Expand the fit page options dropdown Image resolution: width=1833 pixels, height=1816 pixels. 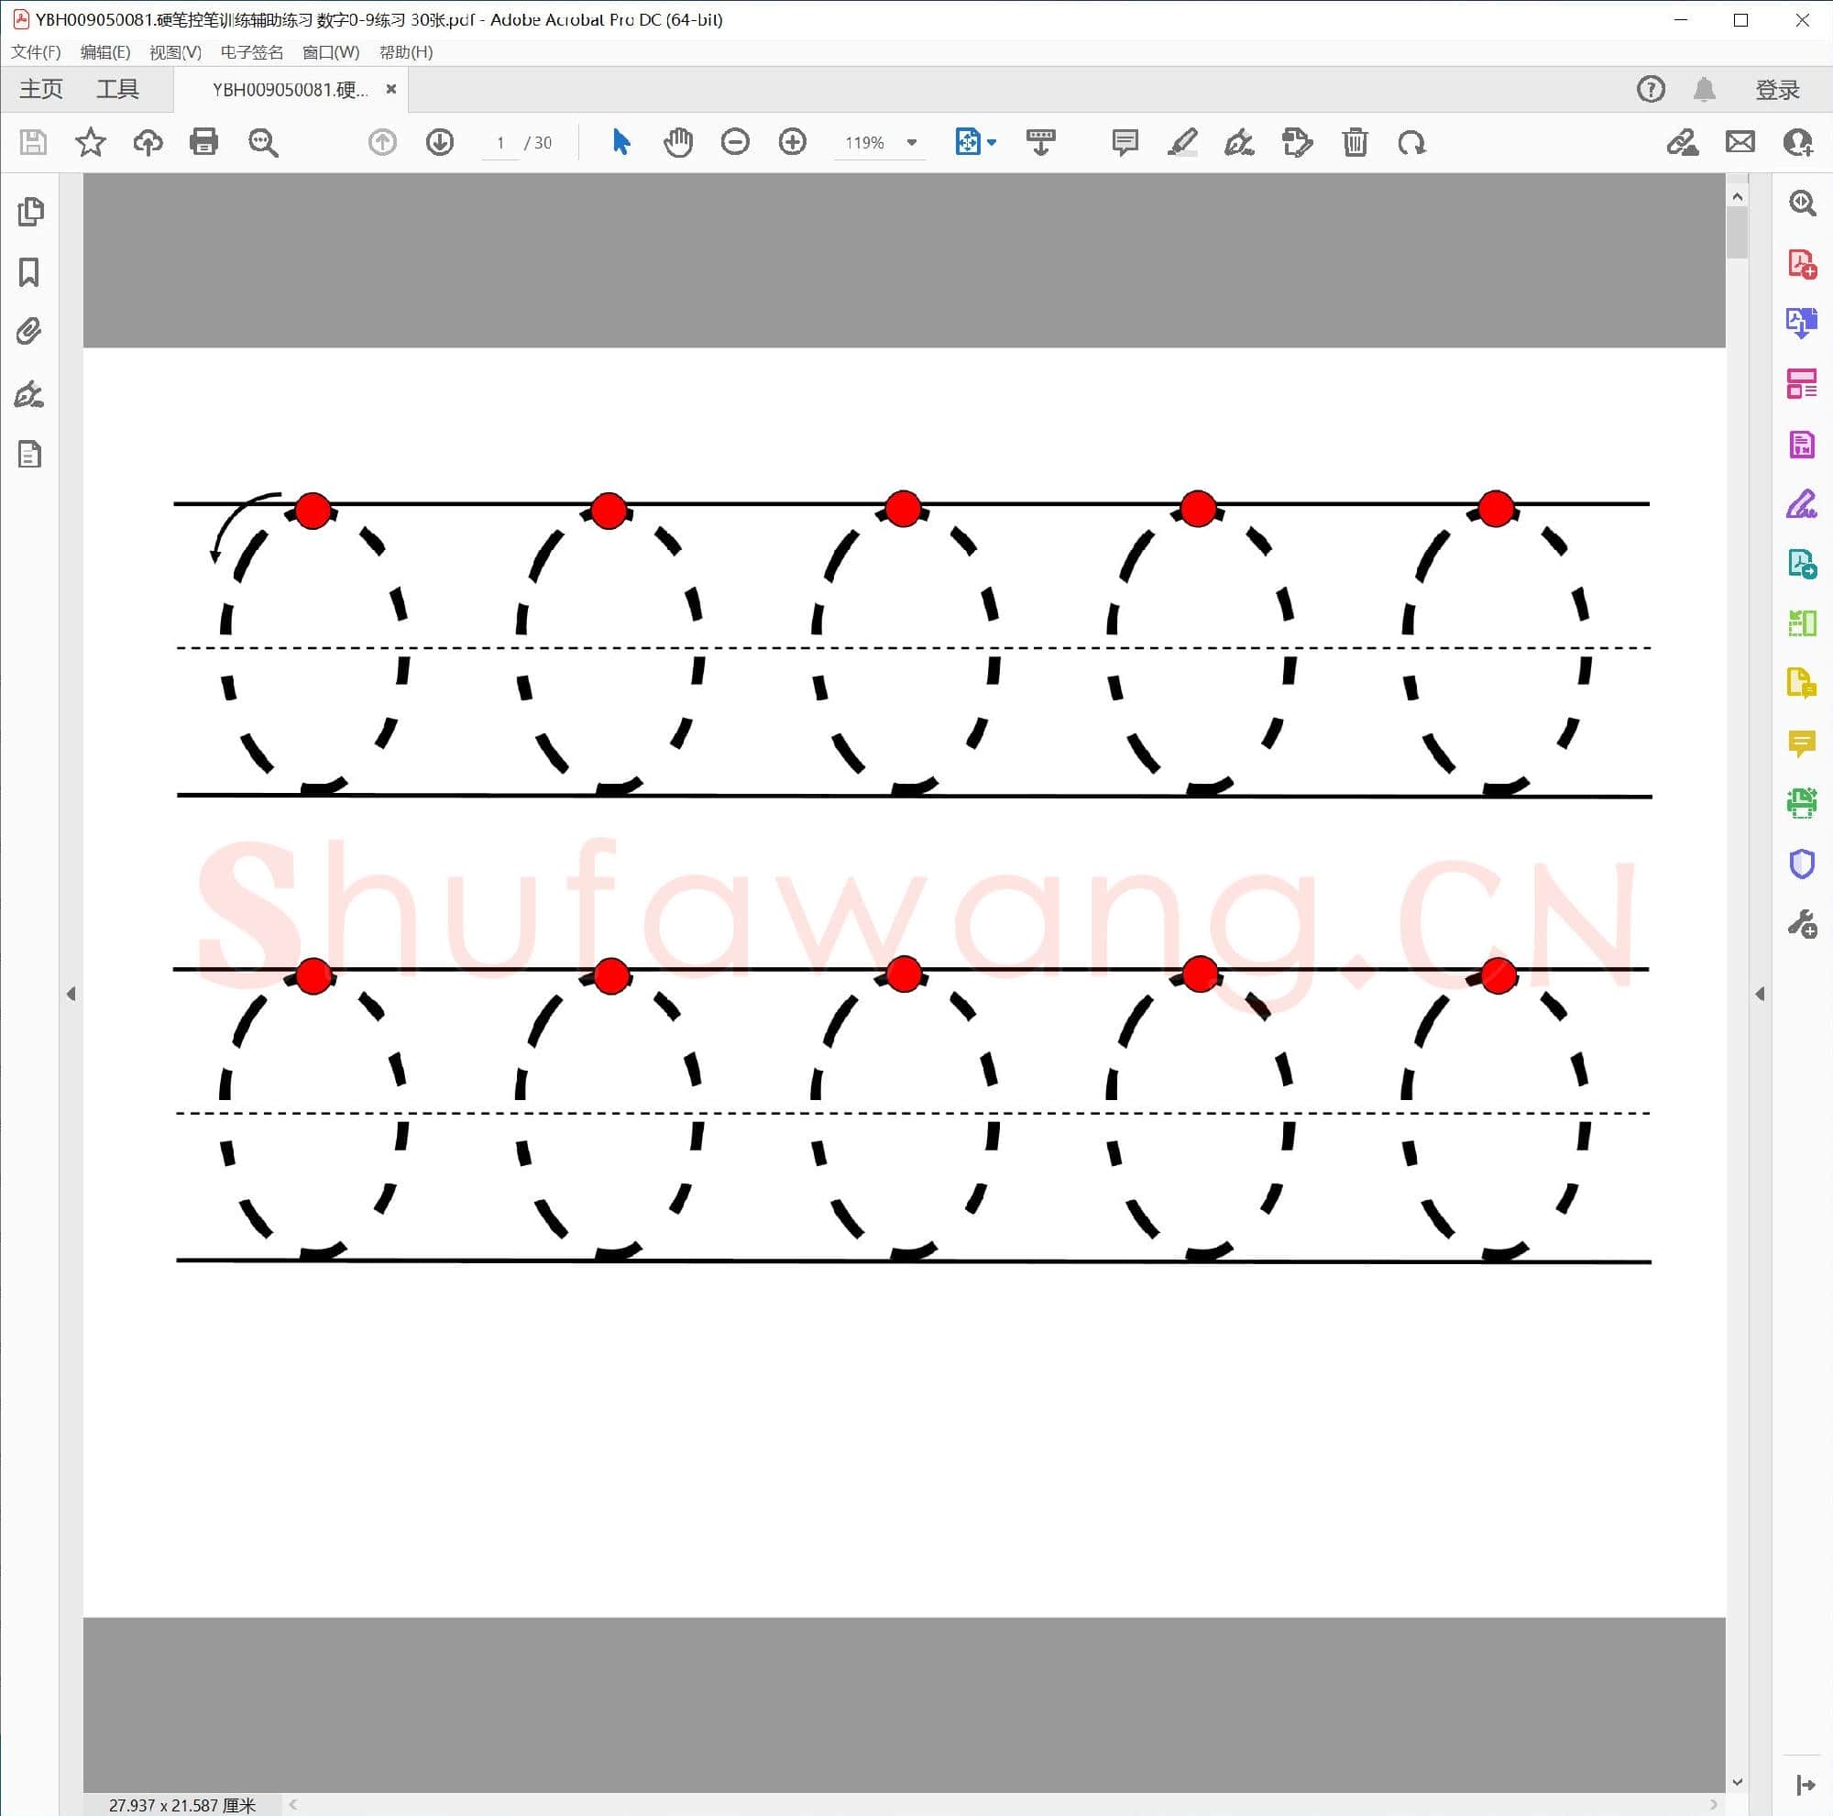(993, 142)
